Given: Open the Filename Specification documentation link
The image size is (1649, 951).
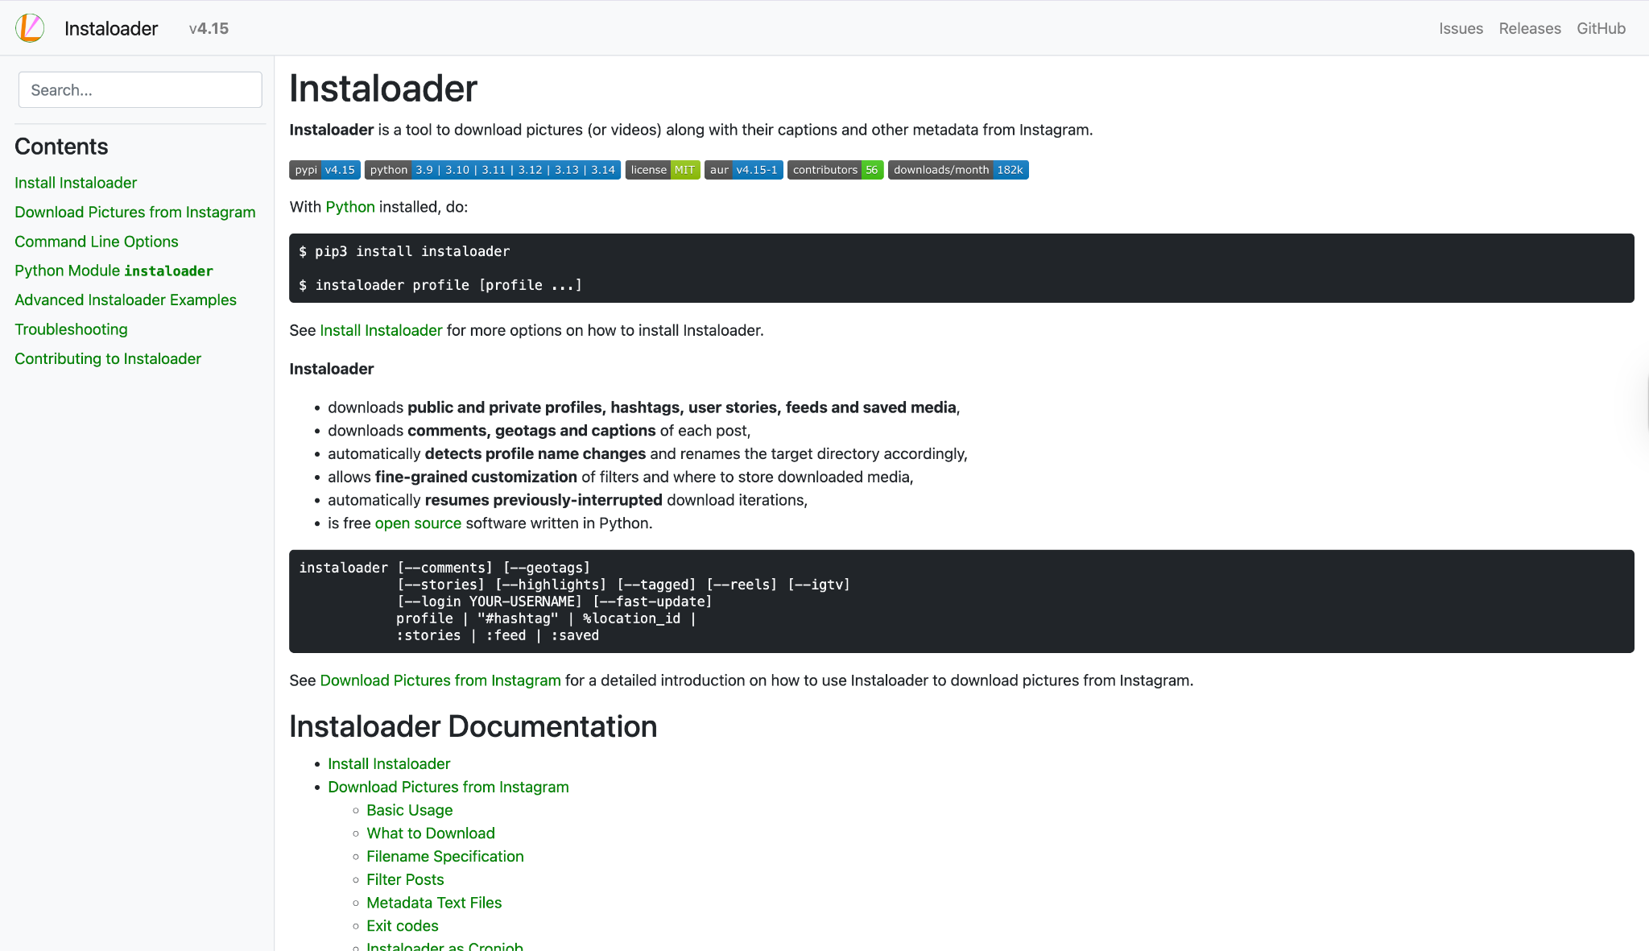Looking at the screenshot, I should pos(444,856).
